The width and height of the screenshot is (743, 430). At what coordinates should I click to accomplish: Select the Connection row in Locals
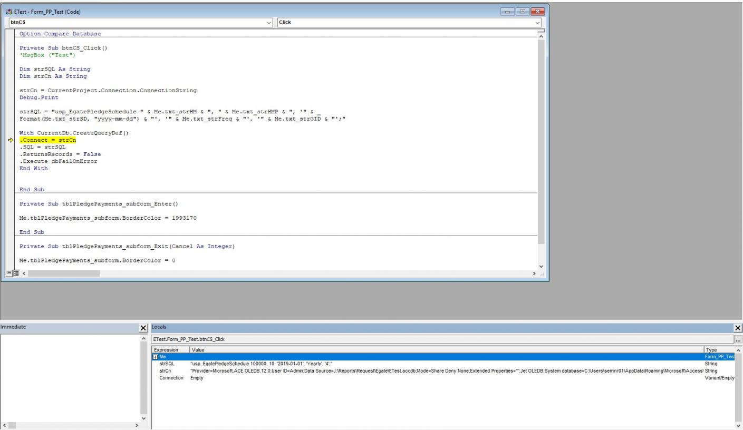[443, 378]
